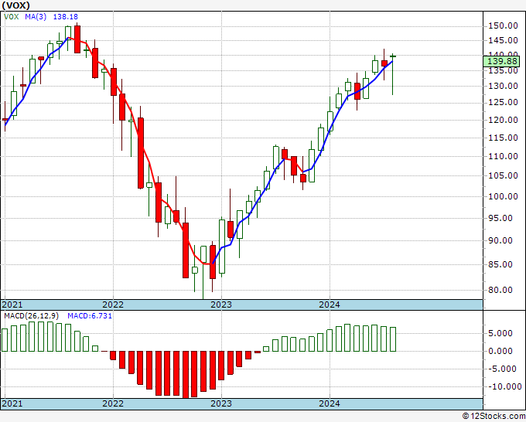Click the -5.000 MACD axis label
526x422 pixels.
pyautogui.click(x=502, y=369)
